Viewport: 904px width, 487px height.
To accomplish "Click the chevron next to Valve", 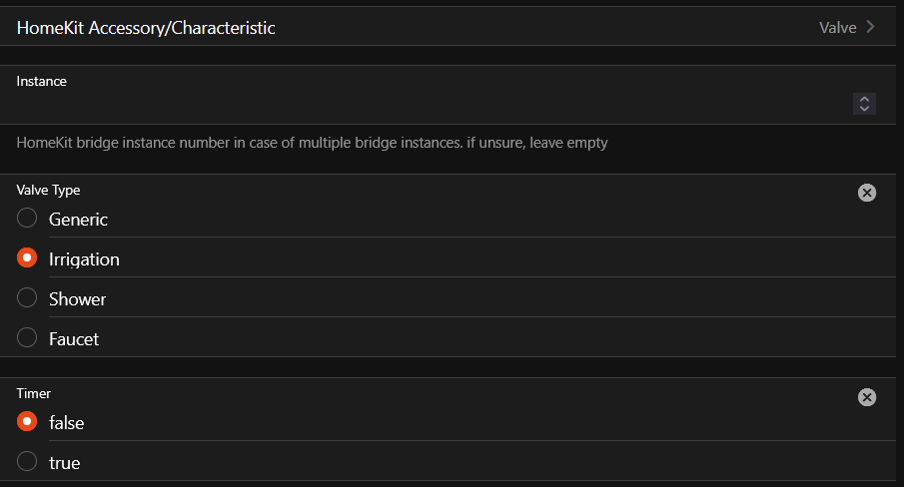I will tap(871, 27).
